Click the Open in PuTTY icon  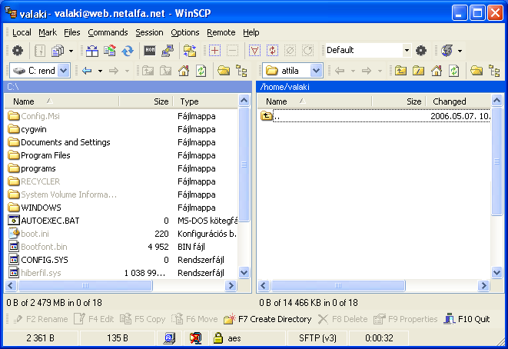click(x=168, y=51)
